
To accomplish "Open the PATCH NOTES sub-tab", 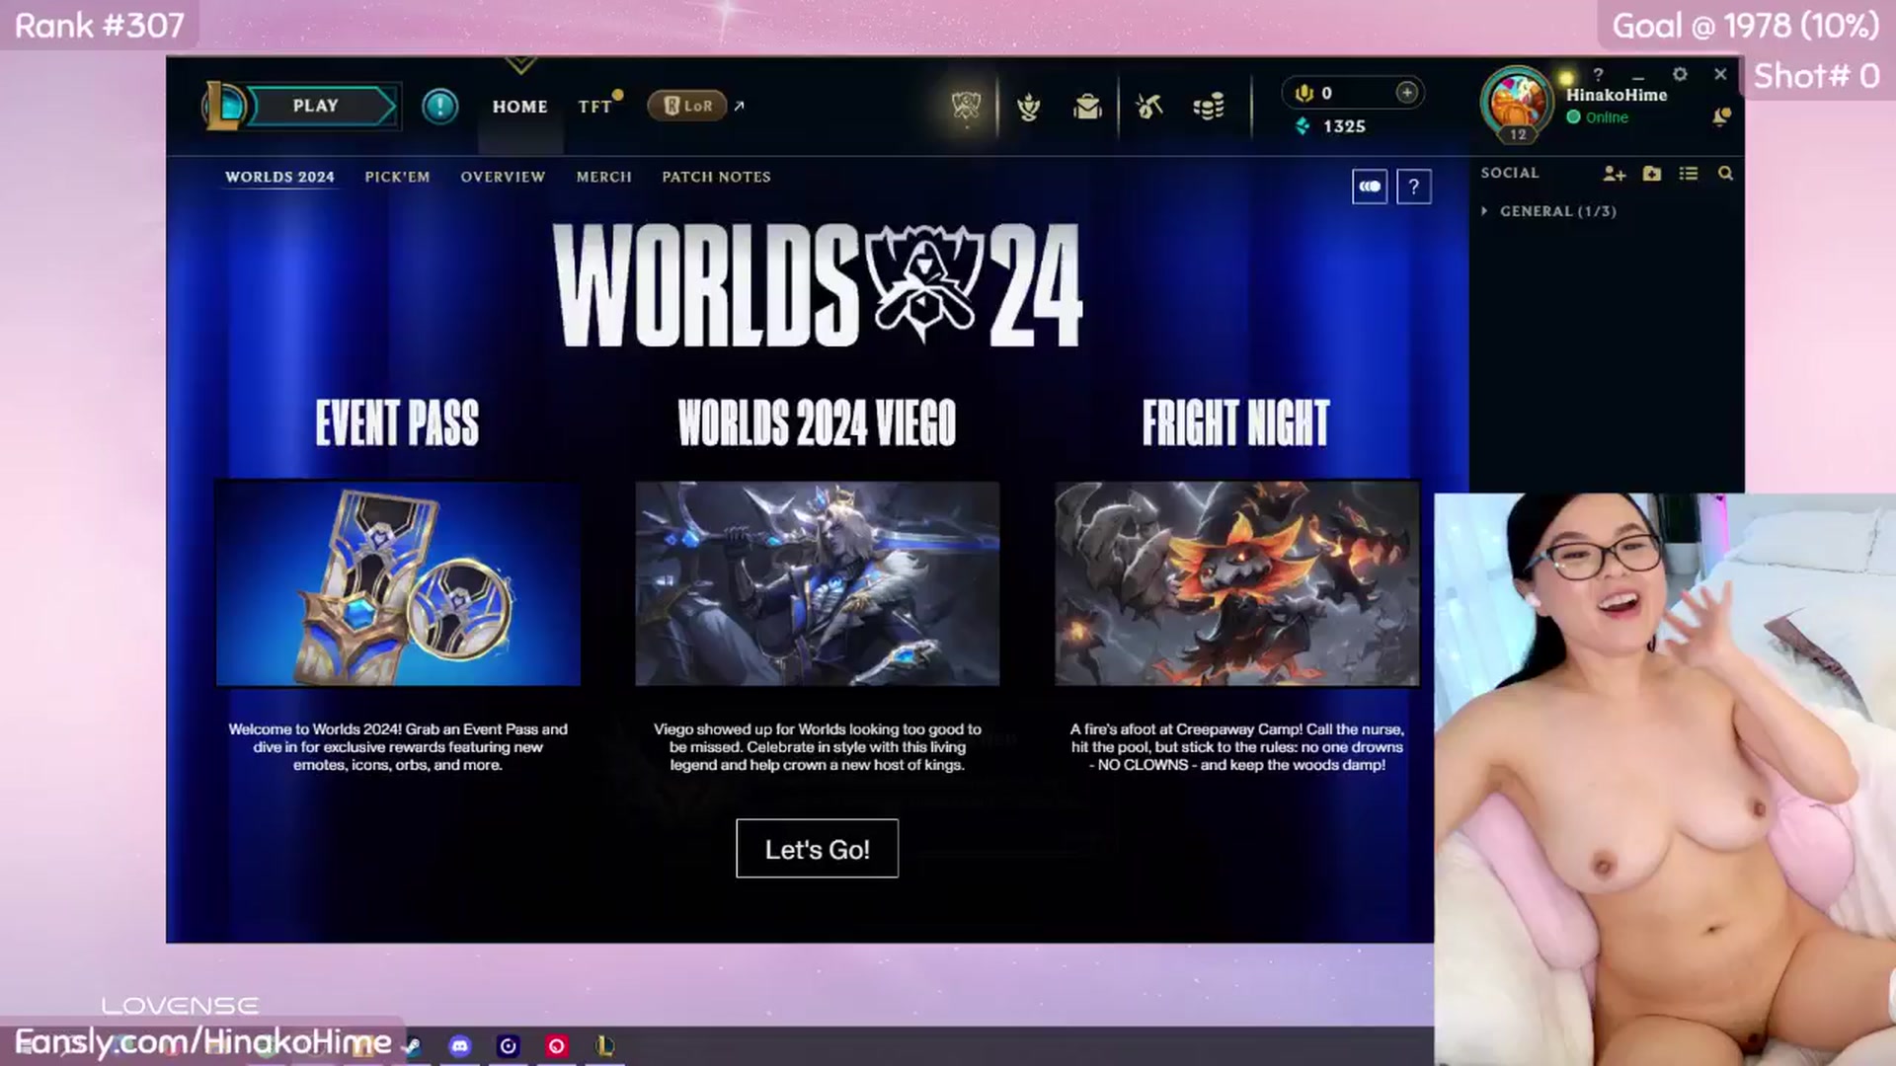I will 716,177.
